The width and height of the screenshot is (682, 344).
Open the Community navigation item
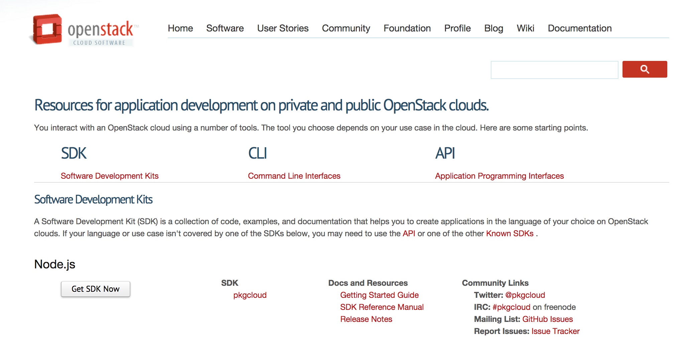point(346,28)
